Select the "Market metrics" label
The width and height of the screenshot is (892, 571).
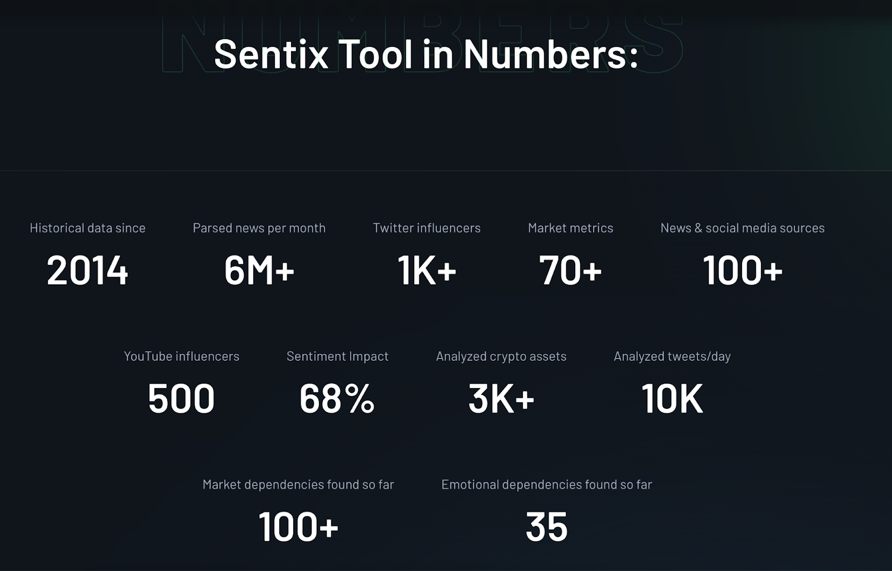(x=570, y=228)
